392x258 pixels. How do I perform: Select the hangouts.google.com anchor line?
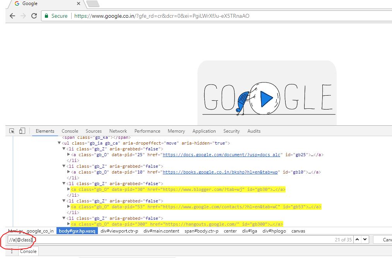(x=177, y=224)
